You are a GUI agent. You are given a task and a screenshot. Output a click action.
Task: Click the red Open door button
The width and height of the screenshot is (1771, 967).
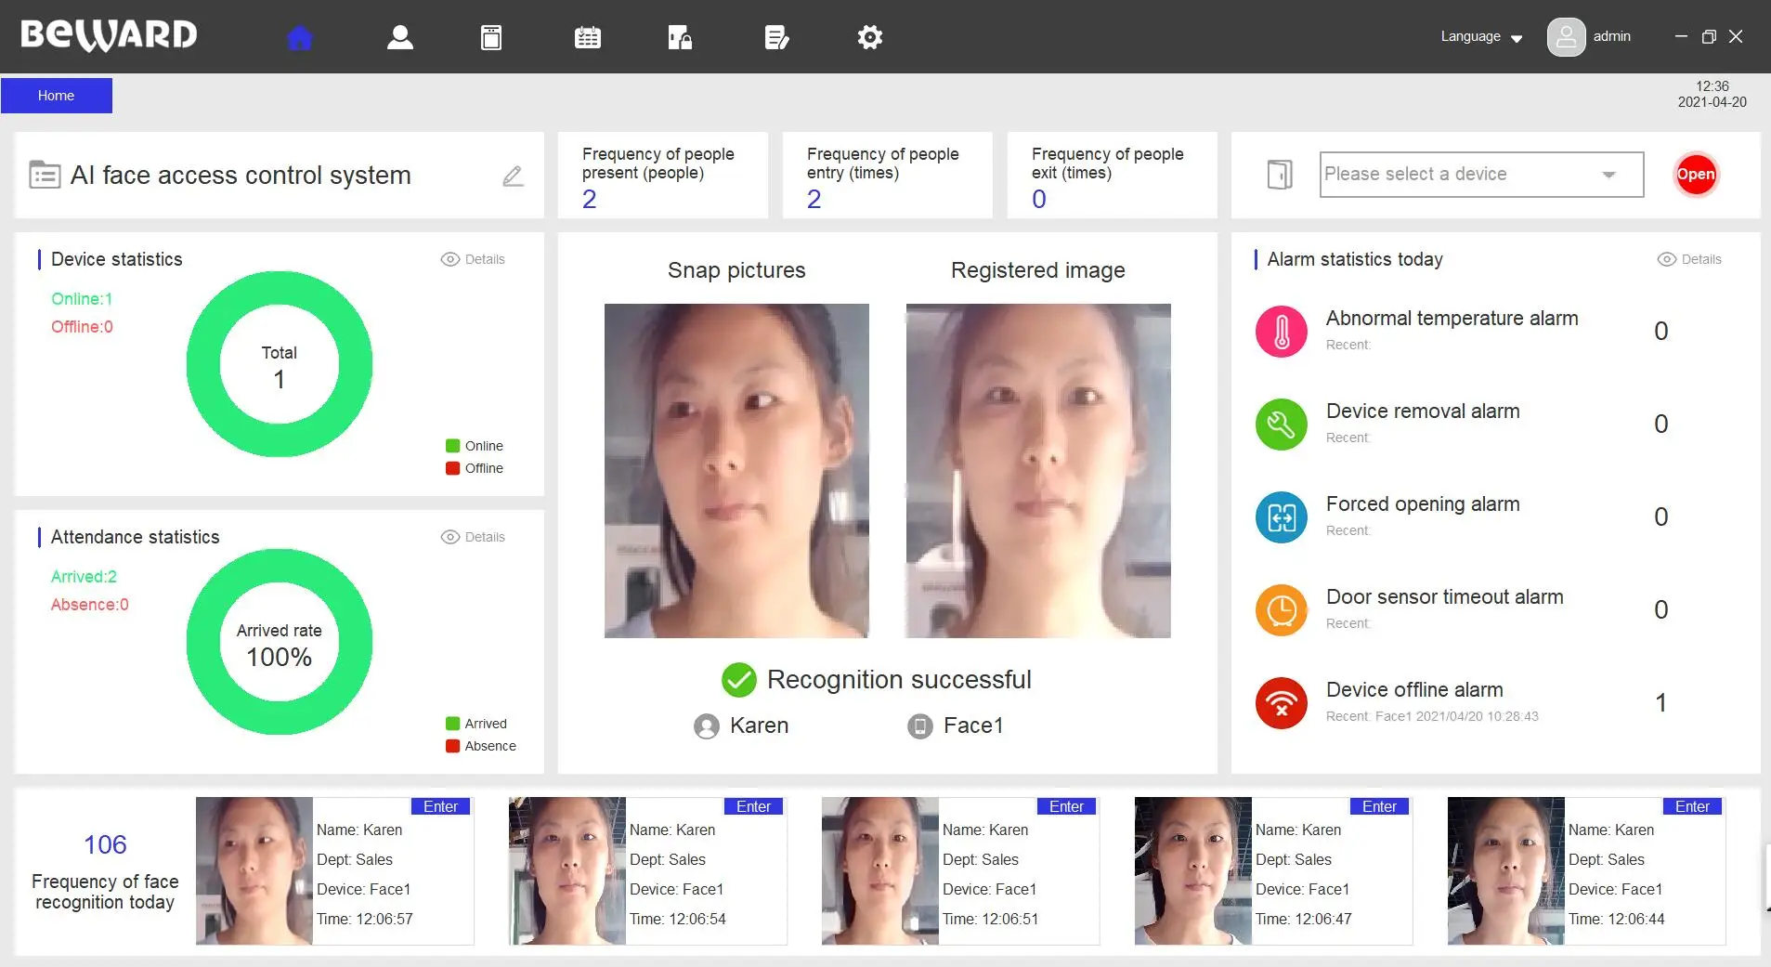pos(1696,175)
